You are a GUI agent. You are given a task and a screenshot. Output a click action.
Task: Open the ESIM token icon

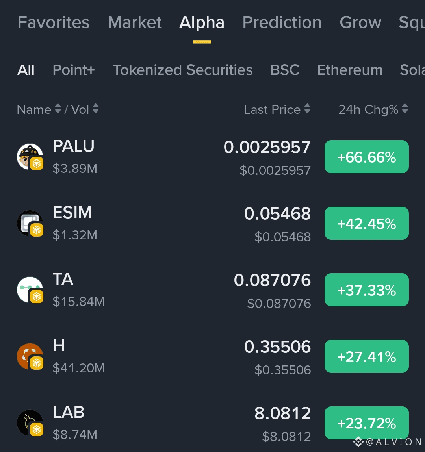click(30, 223)
